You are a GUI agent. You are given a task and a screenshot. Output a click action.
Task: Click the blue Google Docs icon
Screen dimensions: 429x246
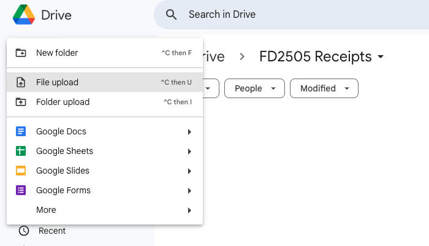pos(21,131)
